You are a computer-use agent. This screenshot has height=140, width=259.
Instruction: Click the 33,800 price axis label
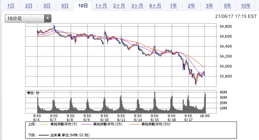(x=226, y=76)
